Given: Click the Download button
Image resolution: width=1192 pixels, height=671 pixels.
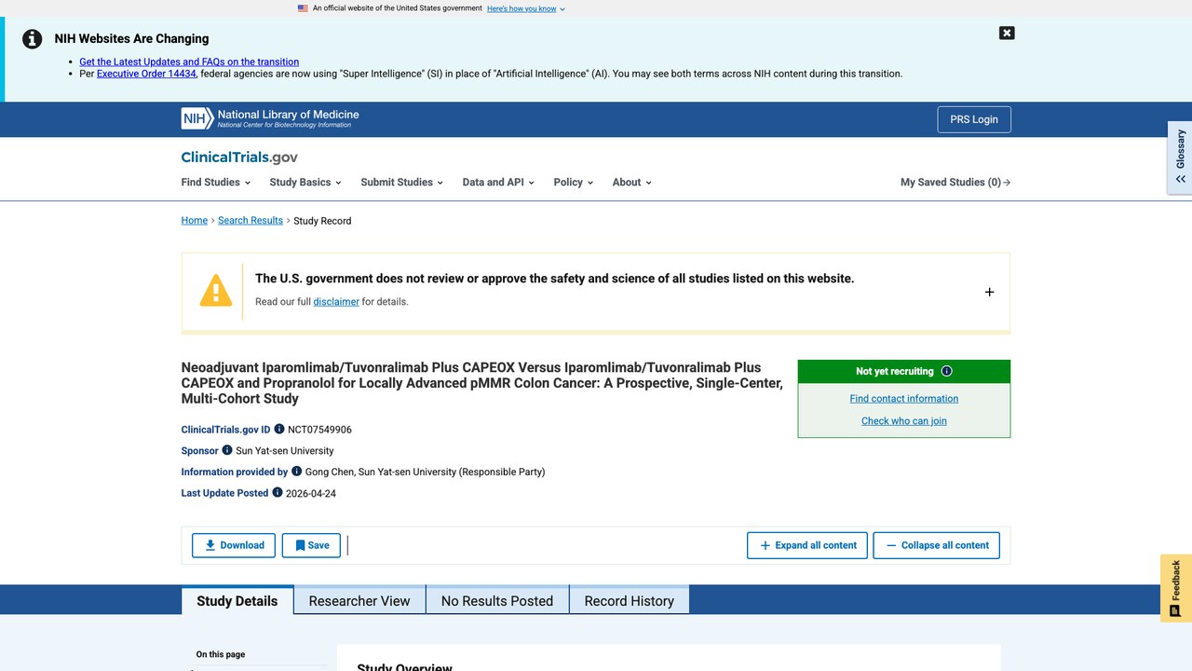Looking at the screenshot, I should tap(234, 545).
